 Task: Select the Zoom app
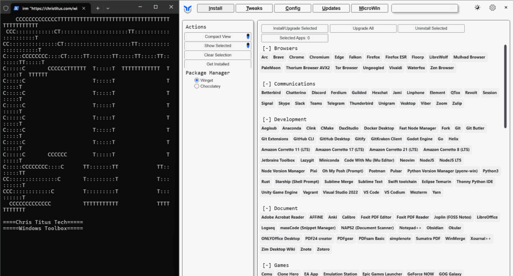click(441, 104)
